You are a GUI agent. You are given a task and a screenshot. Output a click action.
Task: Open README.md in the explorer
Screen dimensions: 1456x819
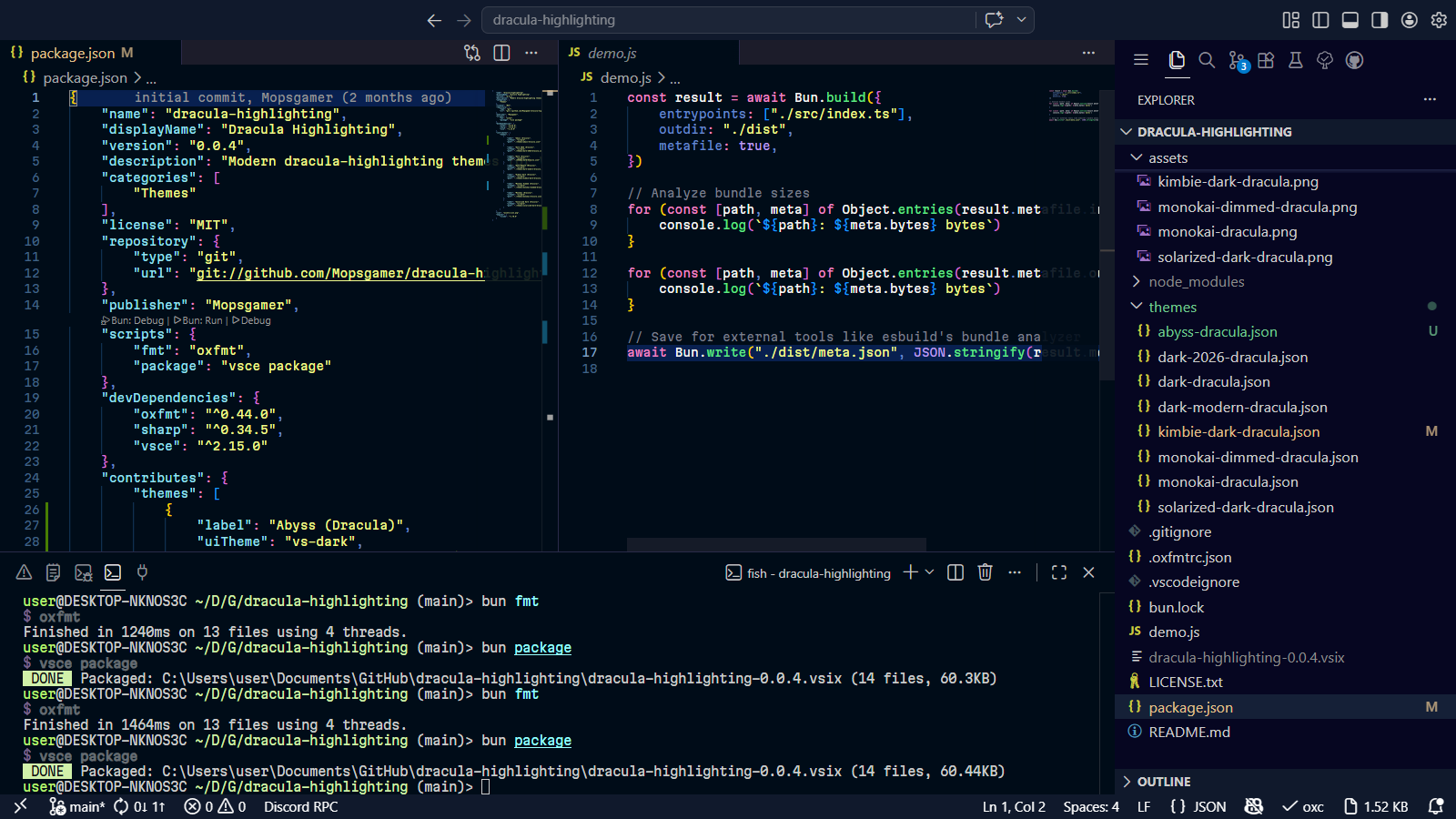[x=1188, y=732]
